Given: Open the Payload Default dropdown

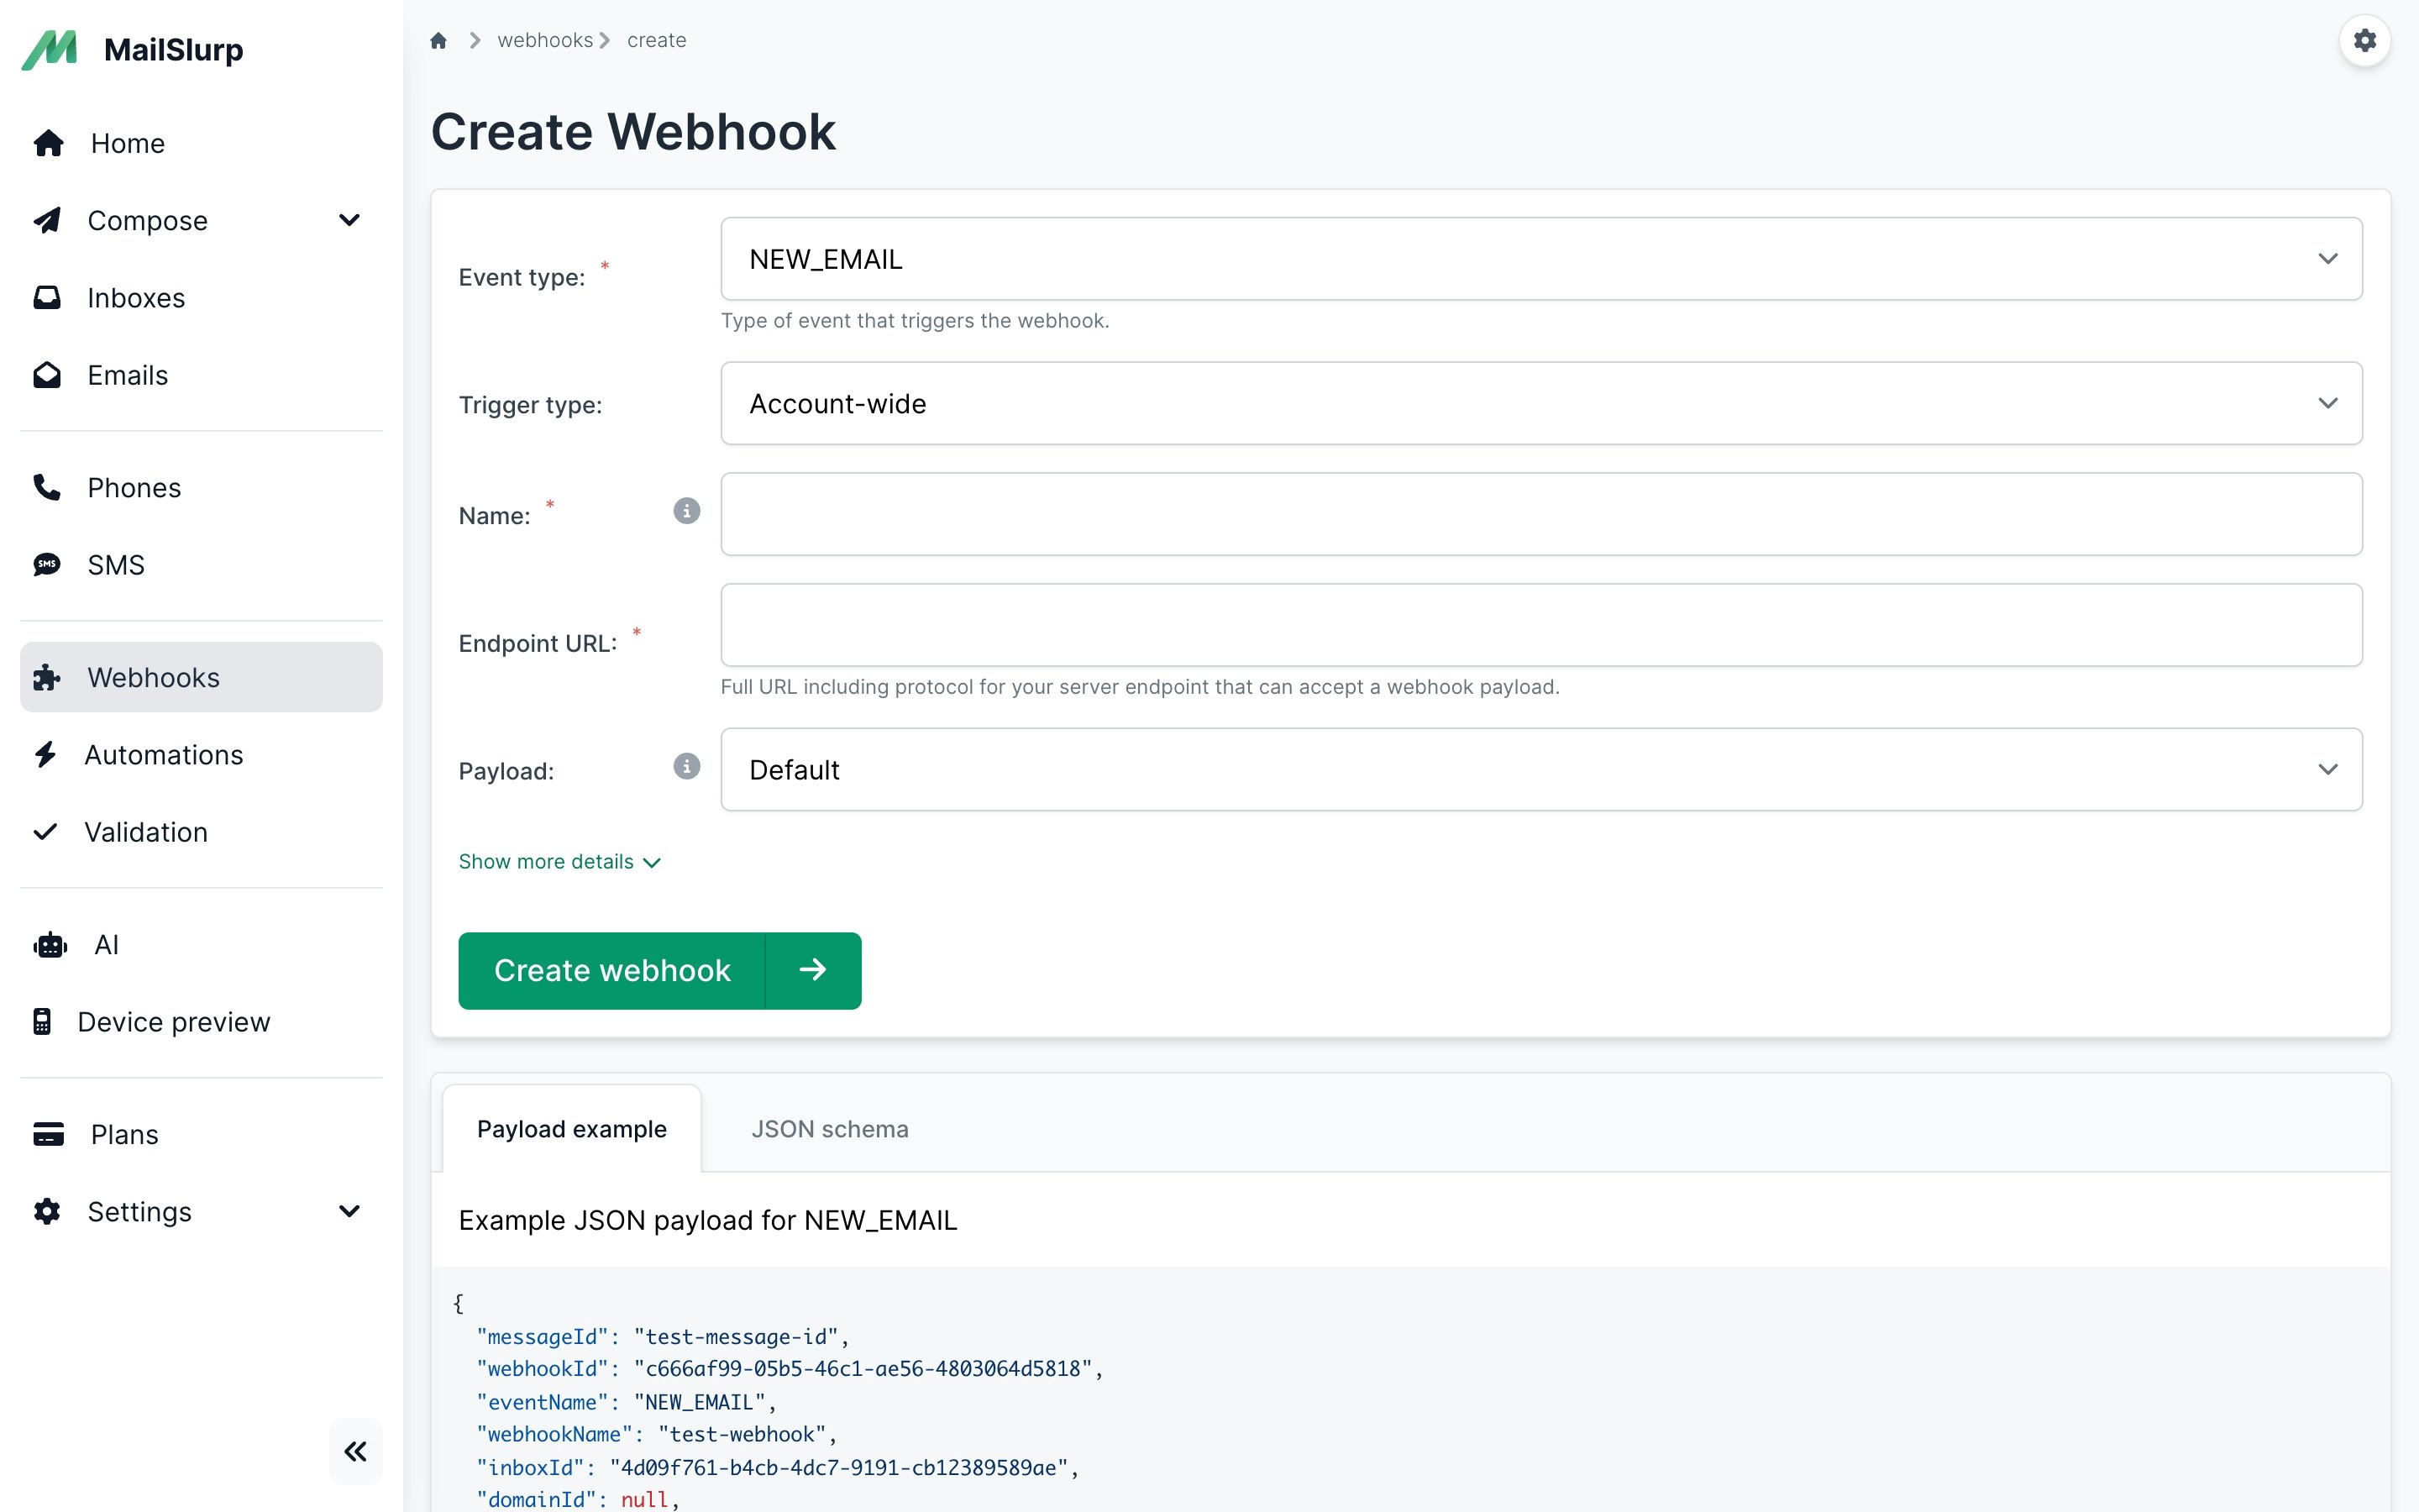Looking at the screenshot, I should tap(1540, 769).
